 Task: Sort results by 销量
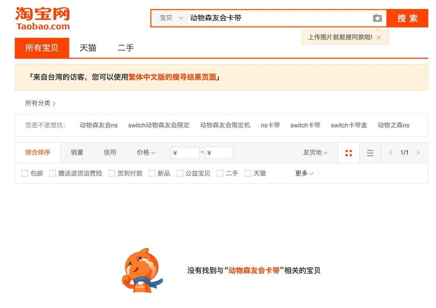(x=77, y=152)
